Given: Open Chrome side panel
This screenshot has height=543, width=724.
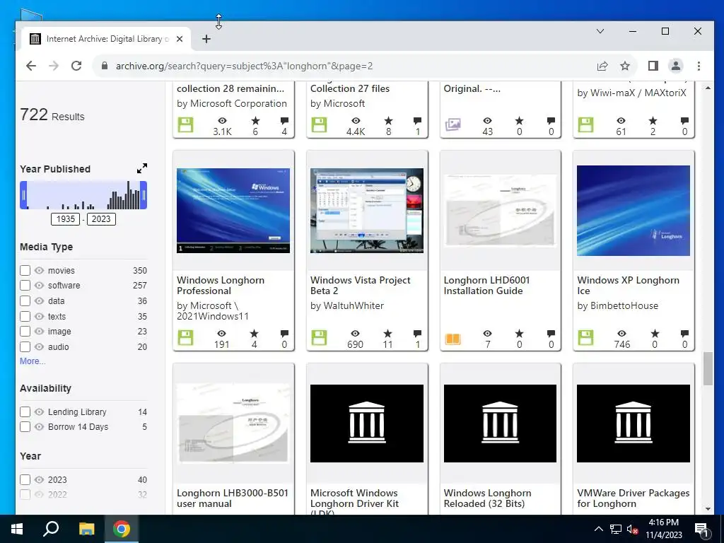Looking at the screenshot, I should (x=653, y=66).
